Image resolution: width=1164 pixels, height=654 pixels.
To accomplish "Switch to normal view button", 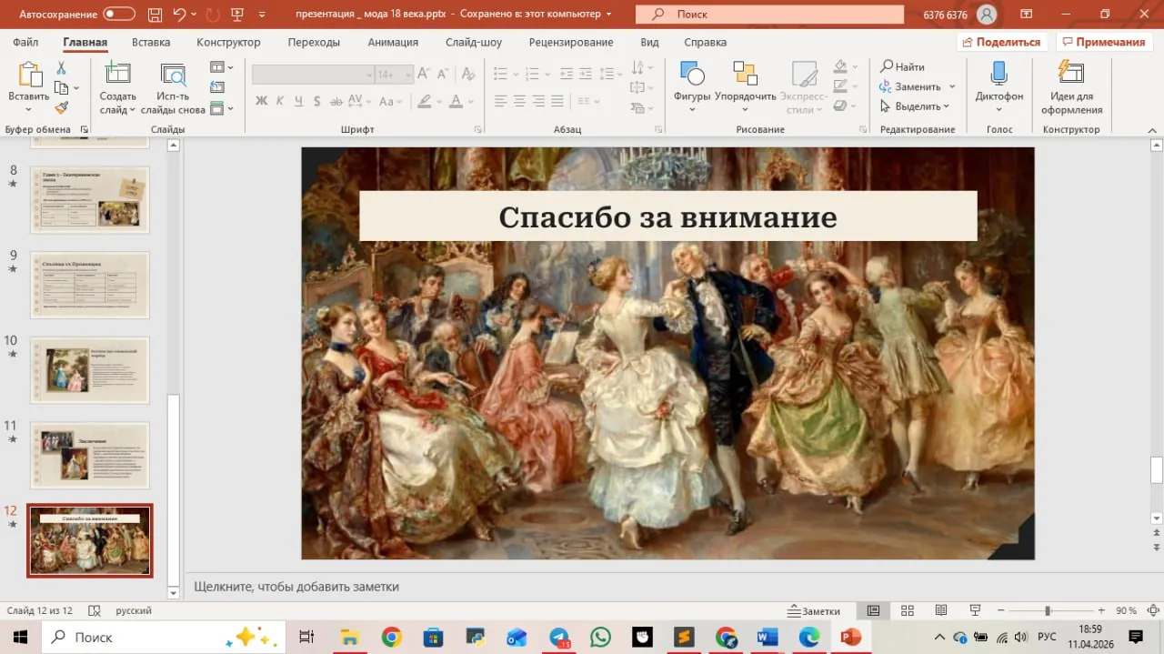I will 873,610.
